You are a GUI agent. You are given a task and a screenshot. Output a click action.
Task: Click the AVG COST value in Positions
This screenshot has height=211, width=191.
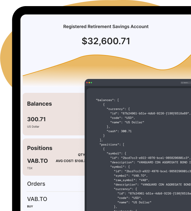70,161
